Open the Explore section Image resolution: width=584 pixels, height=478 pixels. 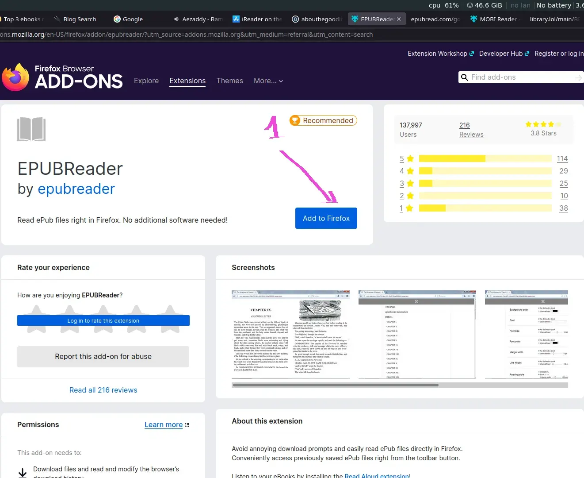click(x=146, y=81)
